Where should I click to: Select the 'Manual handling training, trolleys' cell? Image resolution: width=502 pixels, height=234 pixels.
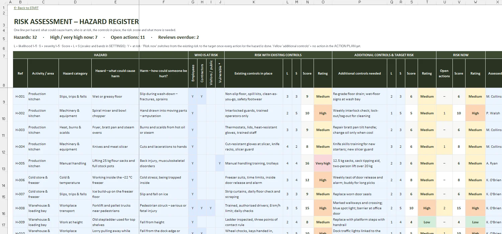pyautogui.click(x=253, y=163)
